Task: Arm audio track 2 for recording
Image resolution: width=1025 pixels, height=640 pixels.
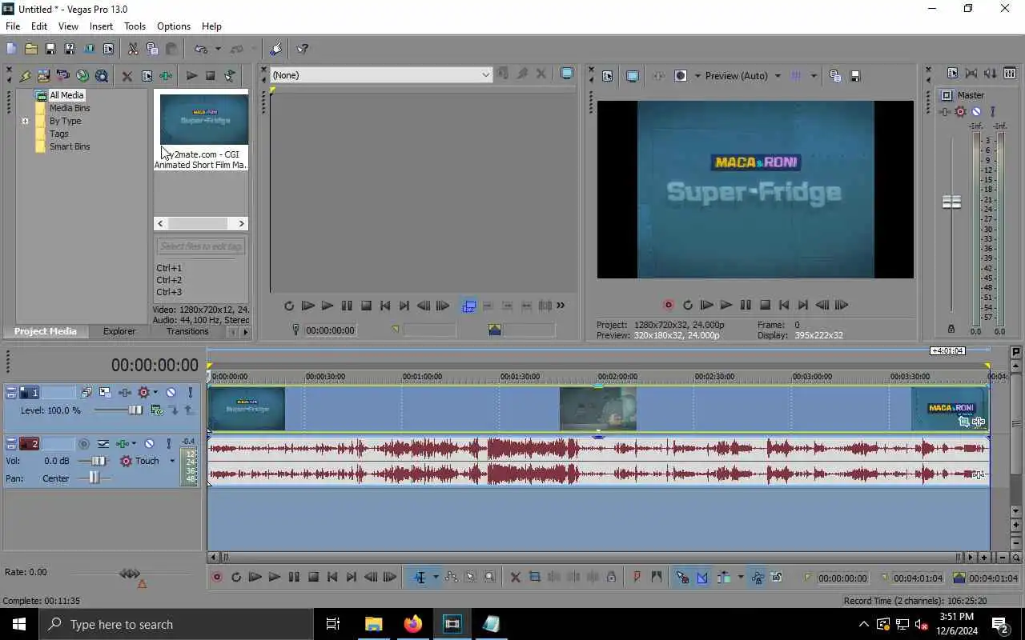Action: [x=83, y=443]
